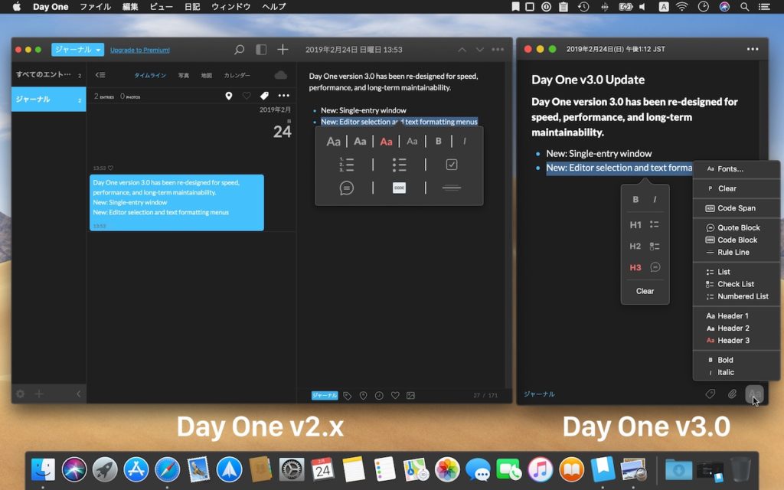Select すべてのエントリー in the sidebar

pos(48,74)
